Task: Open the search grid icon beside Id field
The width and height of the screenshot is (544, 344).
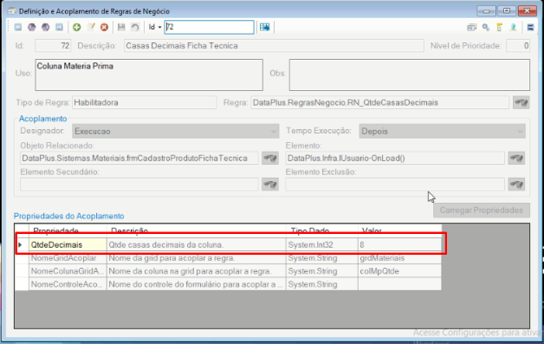Action: click(265, 27)
